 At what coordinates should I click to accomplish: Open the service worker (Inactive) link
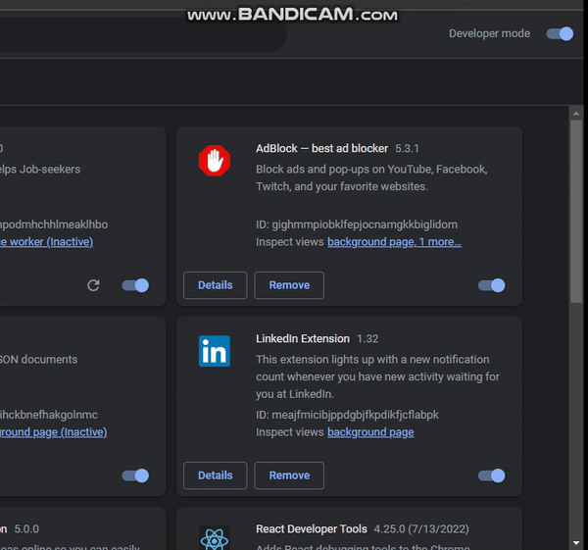click(51, 241)
